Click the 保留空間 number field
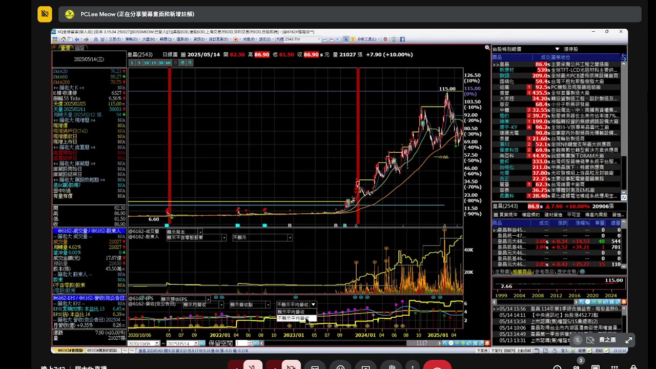The height and width of the screenshot is (369, 656). click(x=242, y=343)
